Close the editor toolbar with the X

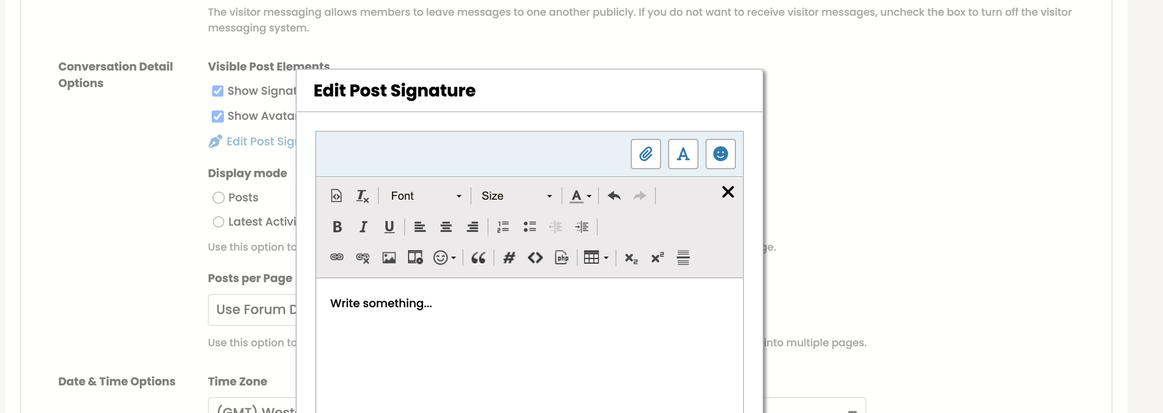pyautogui.click(x=727, y=192)
